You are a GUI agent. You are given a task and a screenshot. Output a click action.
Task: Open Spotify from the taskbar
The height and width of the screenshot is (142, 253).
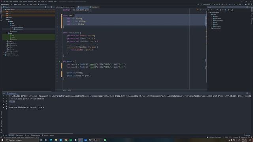(70, 140)
